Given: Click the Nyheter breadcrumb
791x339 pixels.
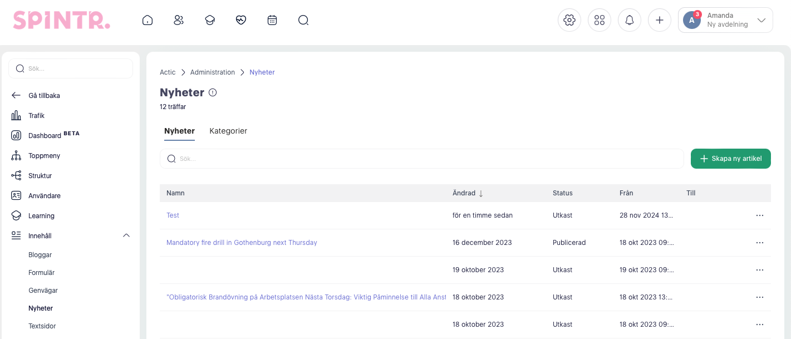Looking at the screenshot, I should click(262, 72).
